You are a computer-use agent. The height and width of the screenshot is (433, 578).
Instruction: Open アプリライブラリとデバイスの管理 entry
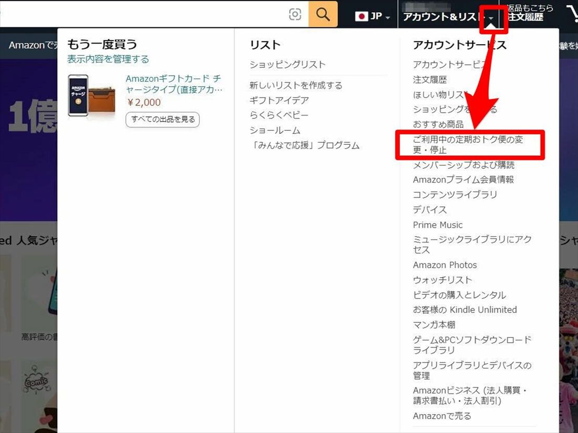coord(472,370)
